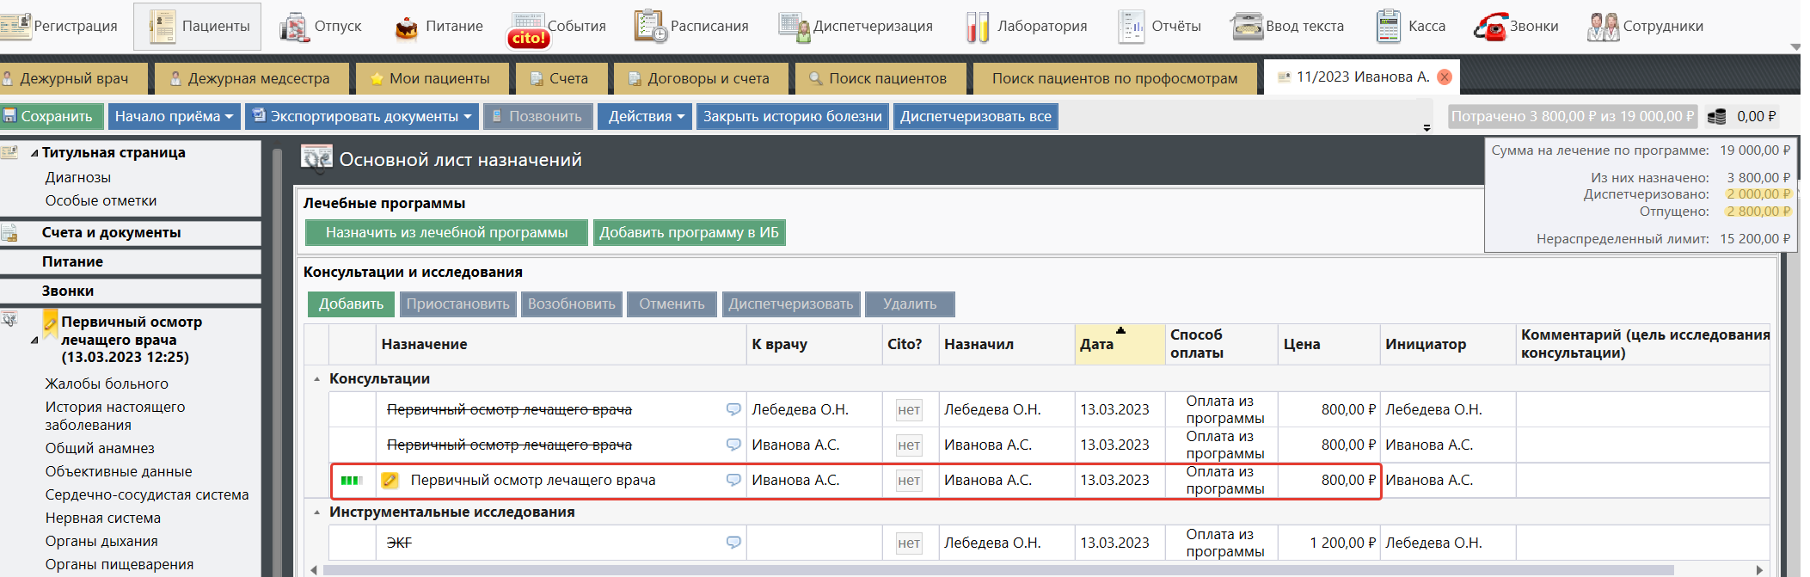Viewport: 1810px width, 577px height.
Task: Open the Касса module icon
Action: tap(1388, 27)
